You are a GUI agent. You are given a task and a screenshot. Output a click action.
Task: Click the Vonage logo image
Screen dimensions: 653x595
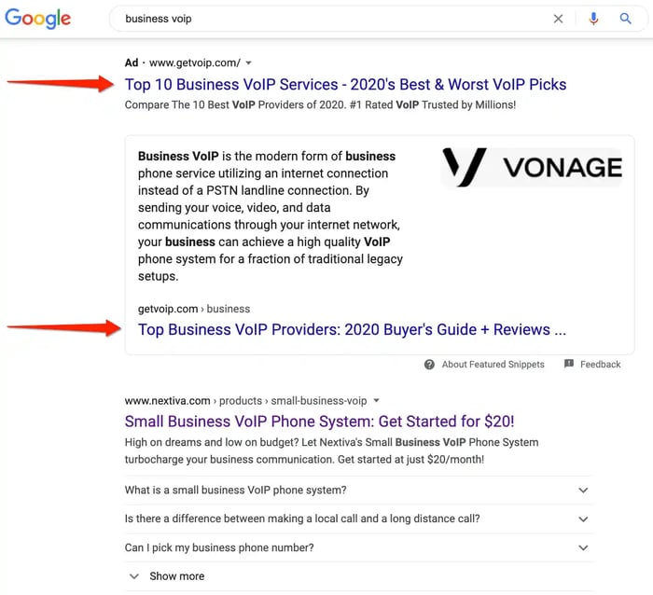tap(531, 167)
